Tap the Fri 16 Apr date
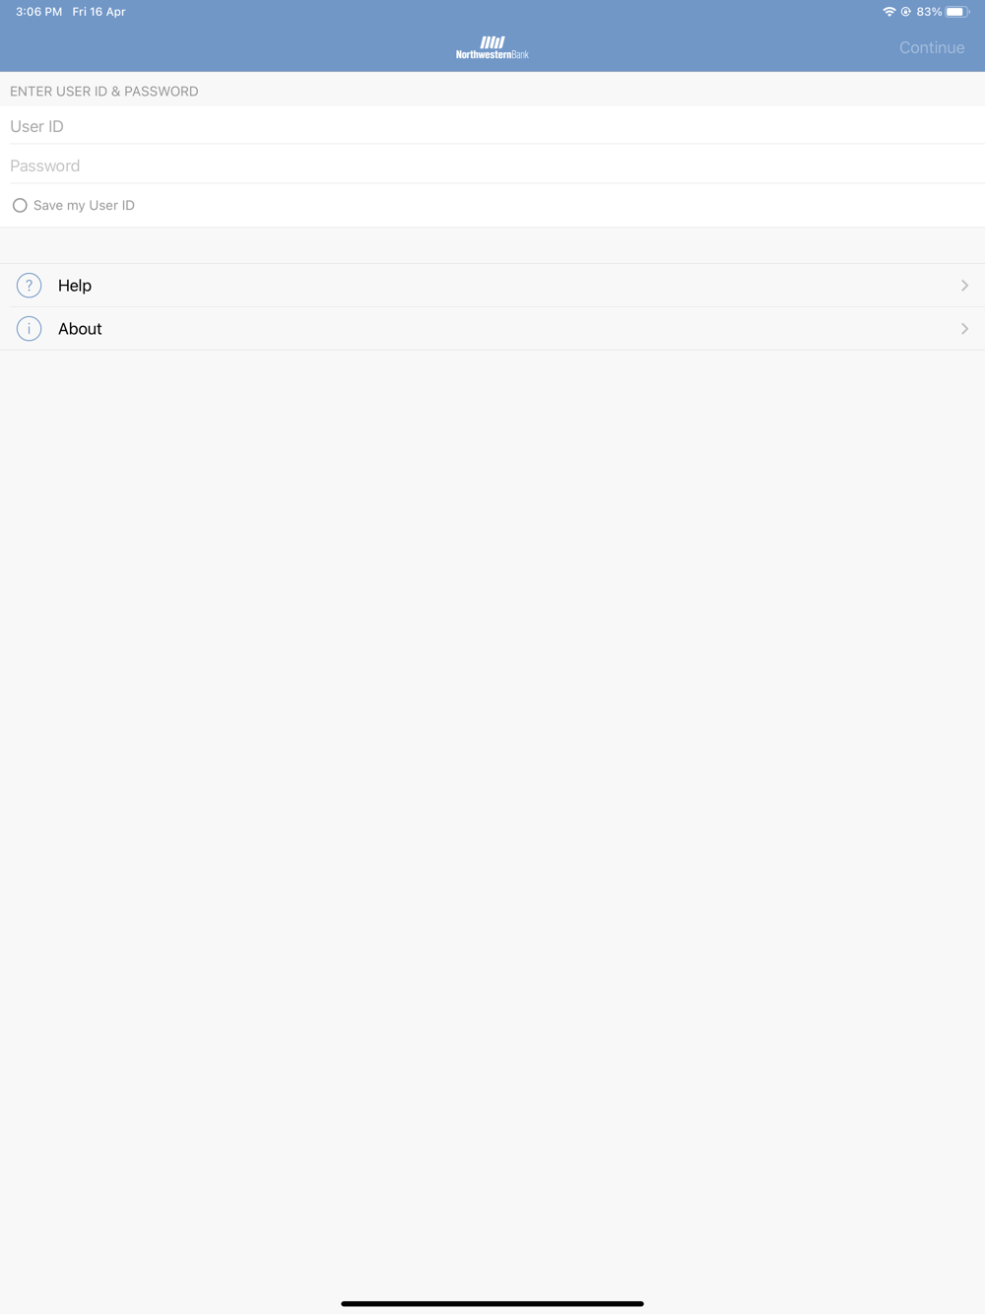The image size is (985, 1314). (98, 12)
